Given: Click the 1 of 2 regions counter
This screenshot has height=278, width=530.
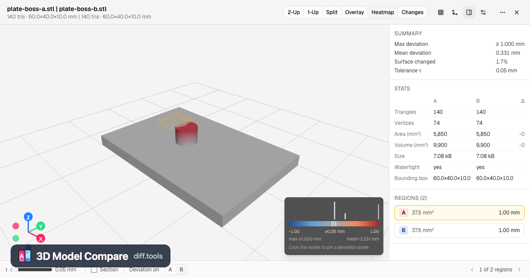Looking at the screenshot, I should (x=496, y=270).
